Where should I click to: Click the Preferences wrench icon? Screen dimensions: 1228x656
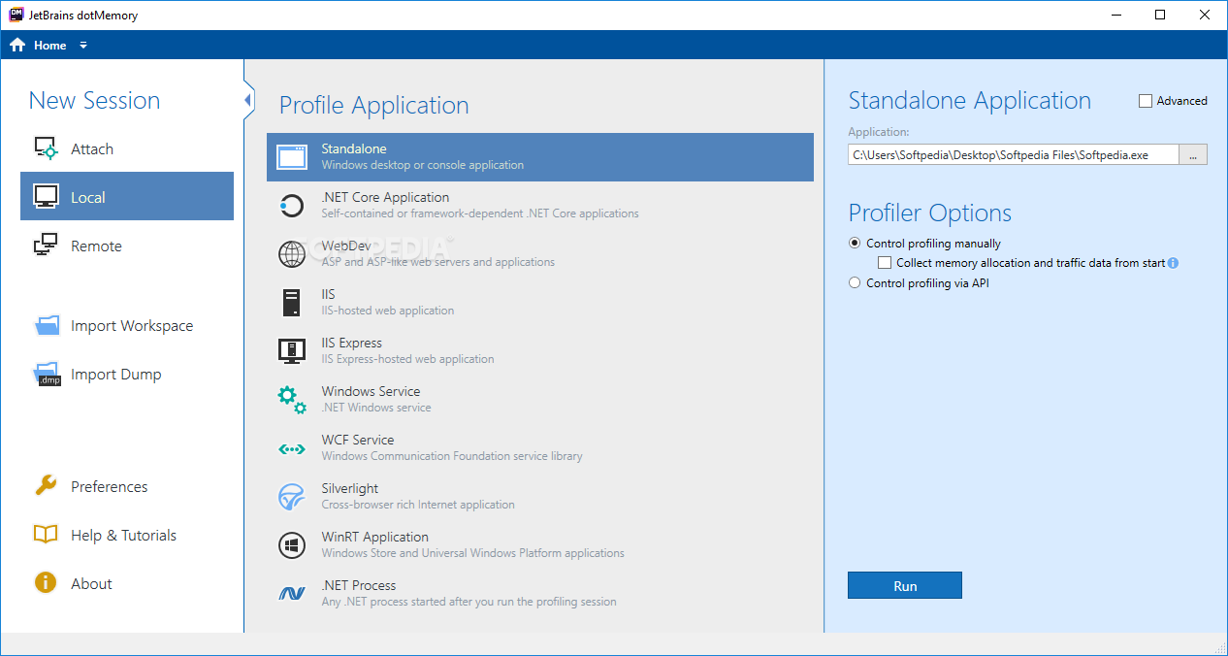point(46,485)
